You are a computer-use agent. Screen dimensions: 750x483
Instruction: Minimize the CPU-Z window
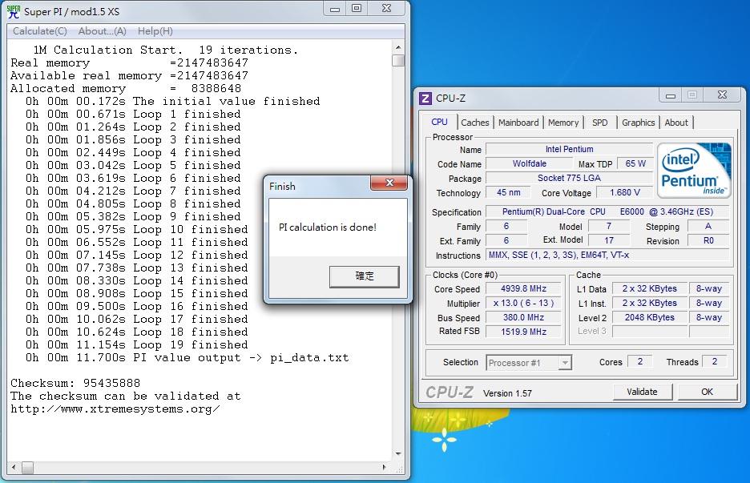point(671,95)
